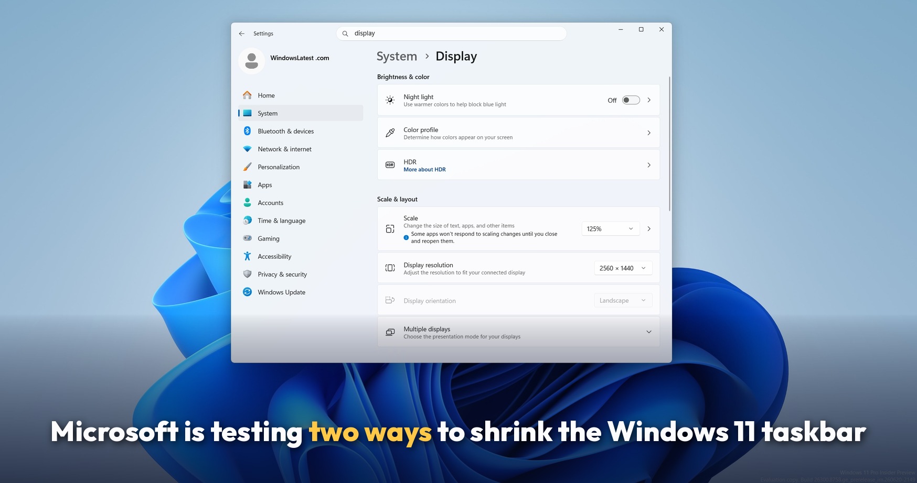This screenshot has width=917, height=483.
Task: Click the Night light sun icon
Action: point(390,100)
